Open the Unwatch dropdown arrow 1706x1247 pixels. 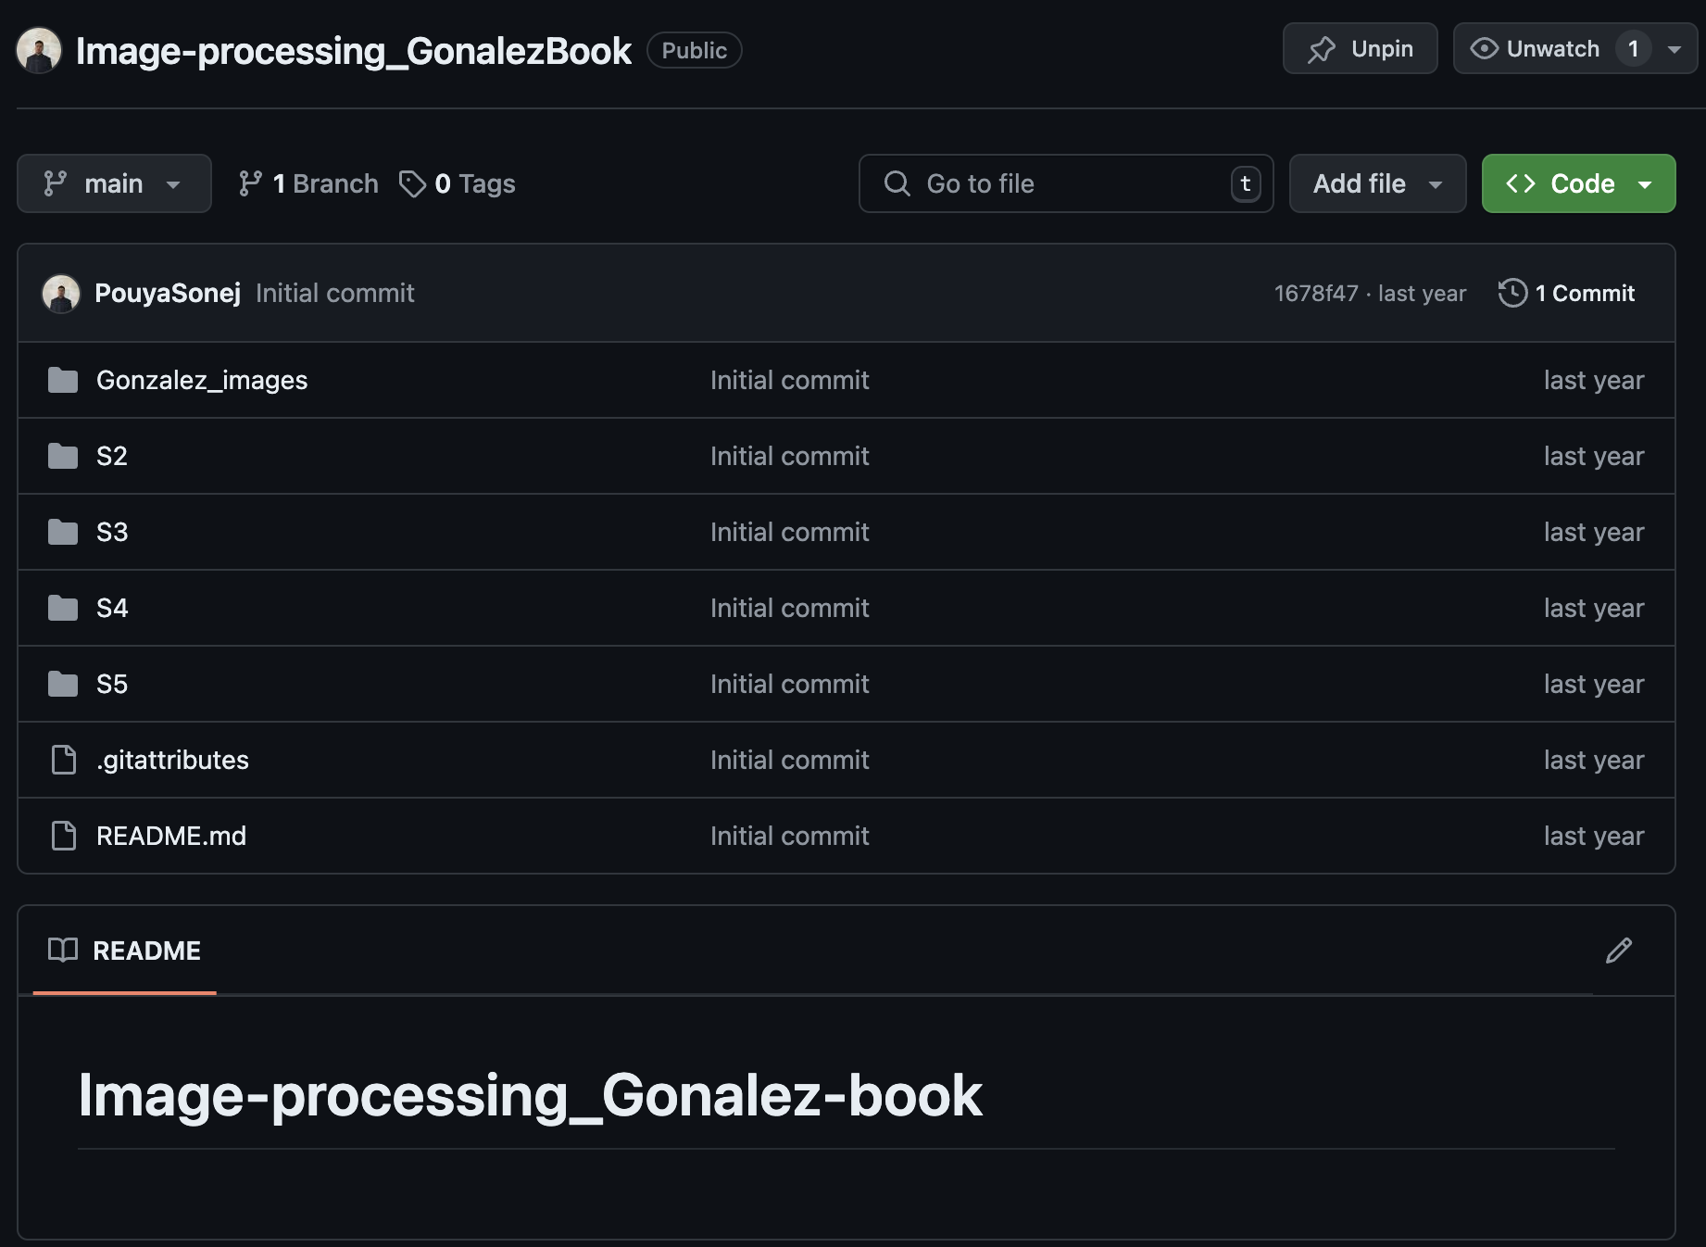pos(1675,49)
